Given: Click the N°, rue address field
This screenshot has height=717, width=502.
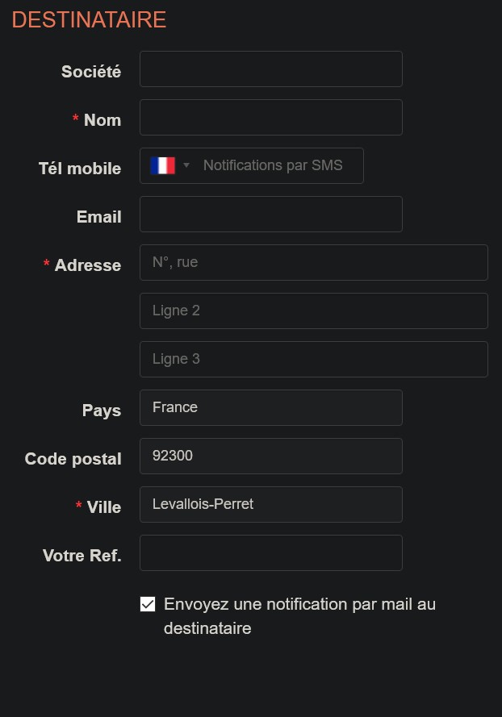Looking at the screenshot, I should tap(313, 262).
